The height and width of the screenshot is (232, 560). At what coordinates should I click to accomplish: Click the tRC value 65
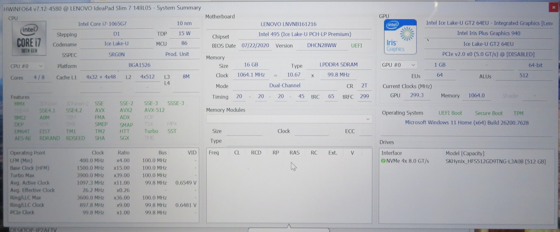click(x=331, y=96)
